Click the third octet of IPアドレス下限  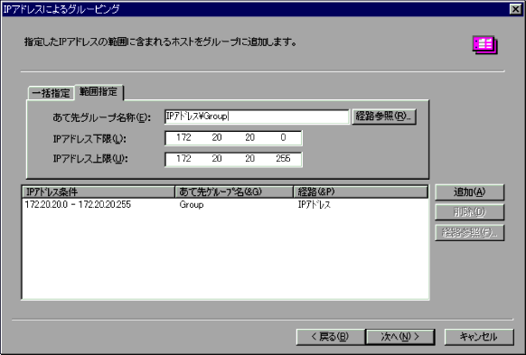pyautogui.click(x=250, y=138)
